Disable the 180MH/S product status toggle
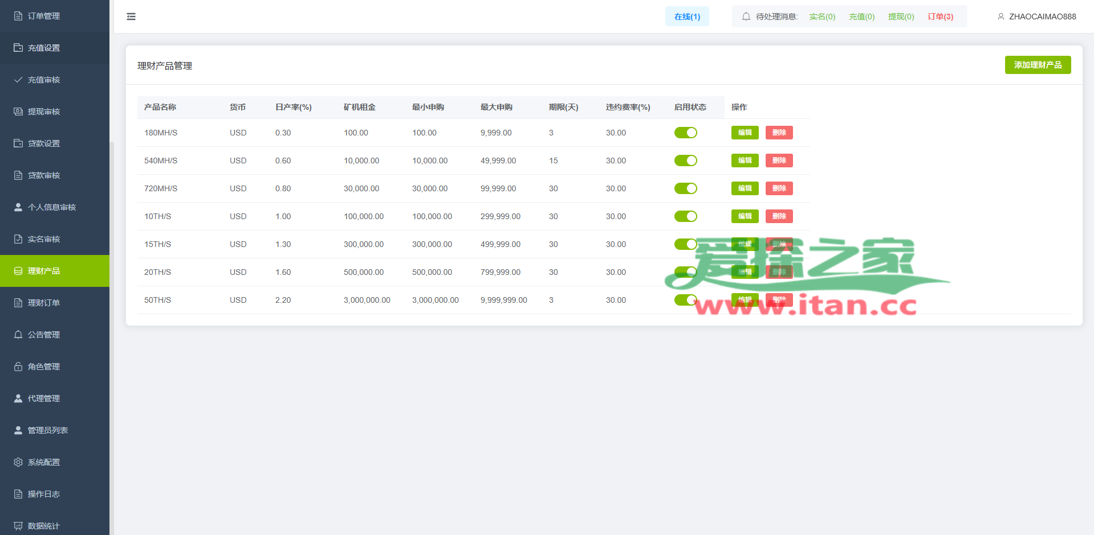 coord(685,133)
